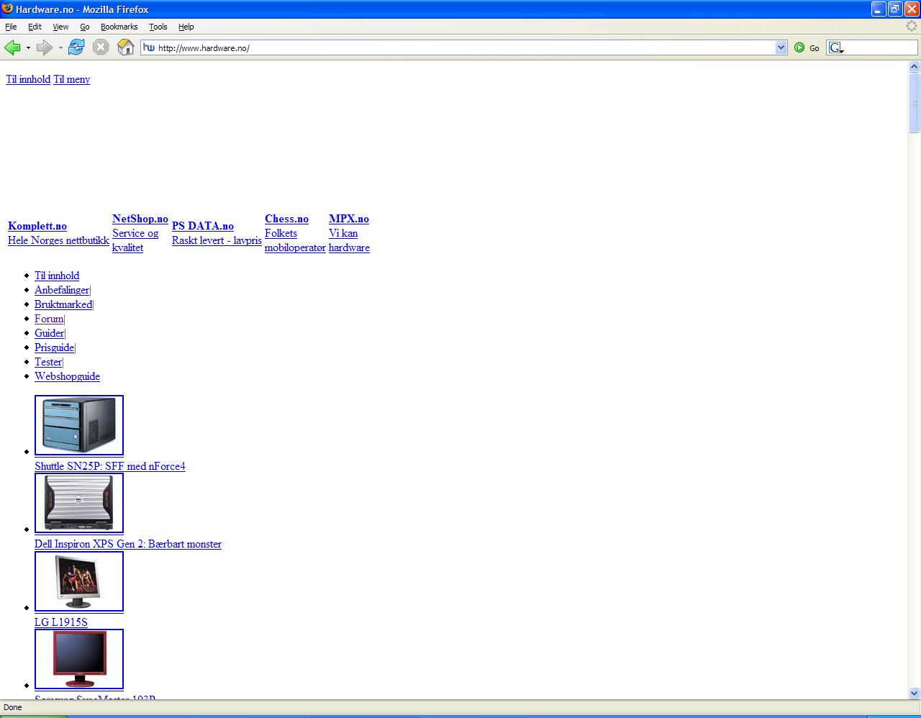Open the Bookmarks menu

point(119,27)
